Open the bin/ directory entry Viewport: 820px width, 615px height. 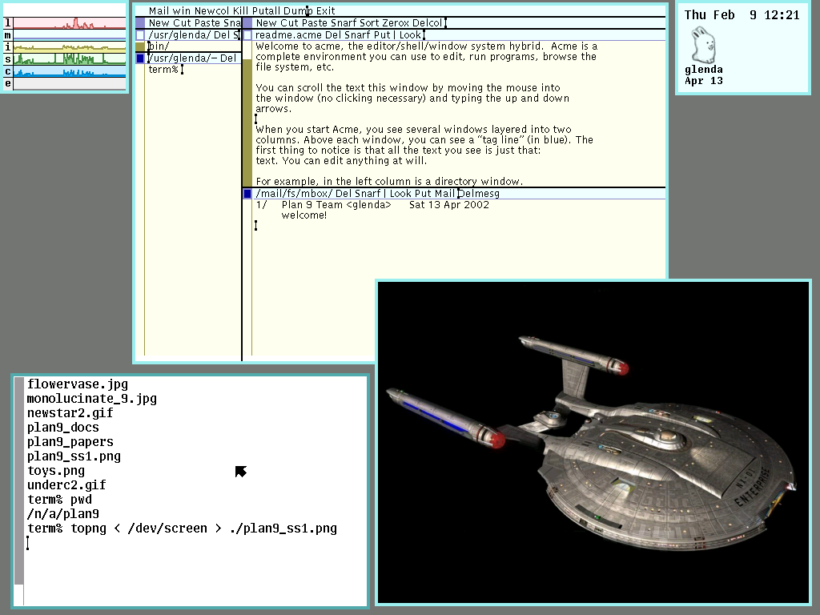[x=159, y=46]
